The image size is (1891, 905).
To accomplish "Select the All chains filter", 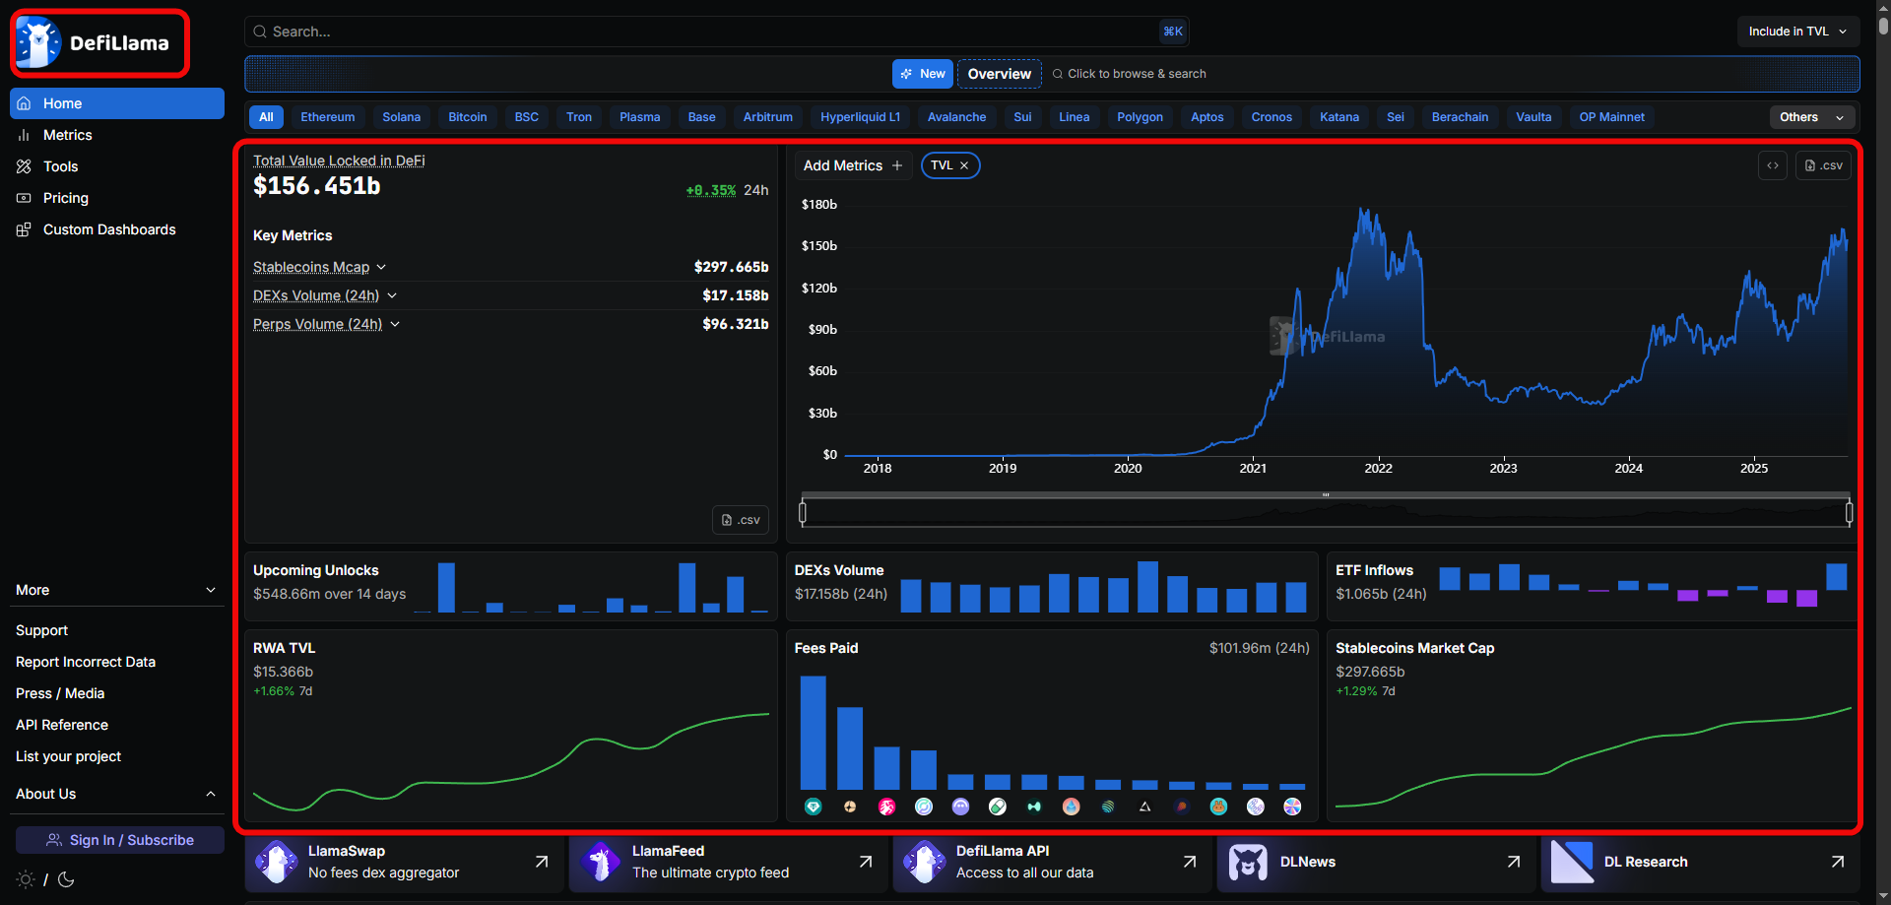I will click(266, 117).
